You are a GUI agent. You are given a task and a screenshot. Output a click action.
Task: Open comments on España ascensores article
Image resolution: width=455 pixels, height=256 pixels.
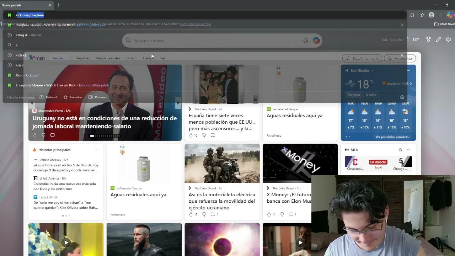213,135
